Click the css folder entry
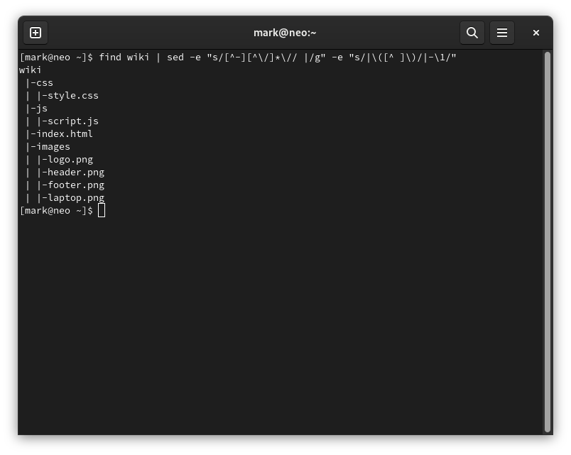The height and width of the screenshot is (455, 571). (x=44, y=82)
